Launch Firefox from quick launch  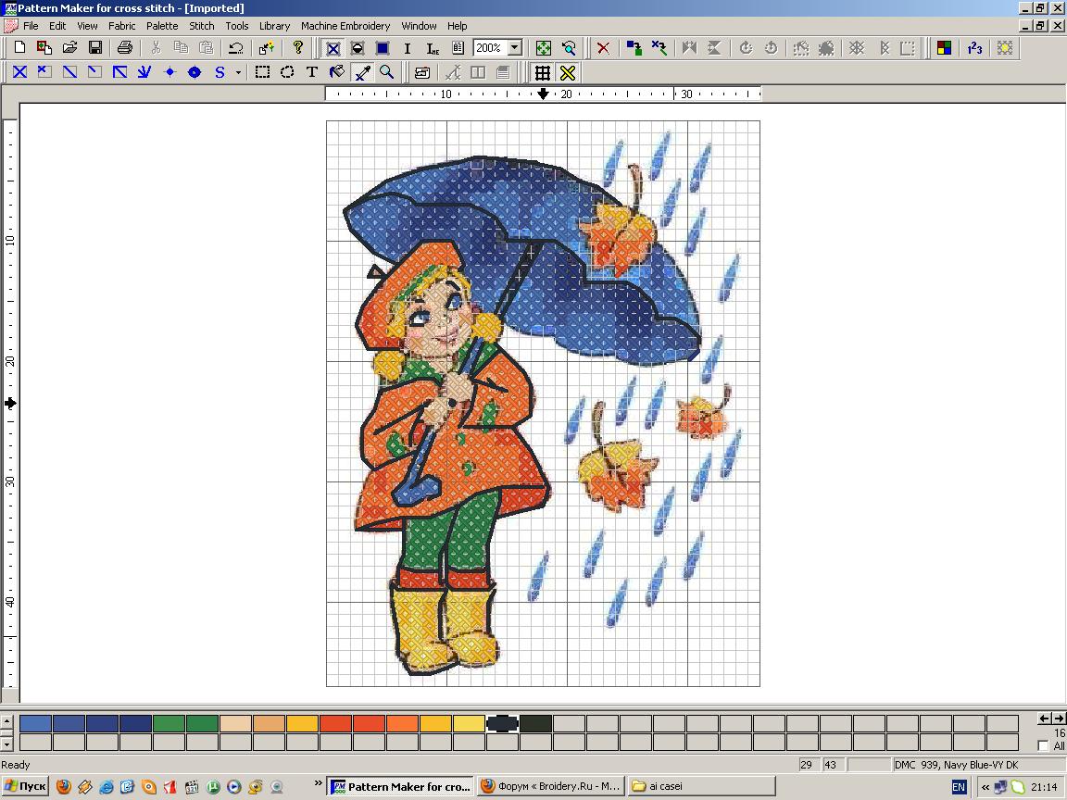tap(64, 787)
